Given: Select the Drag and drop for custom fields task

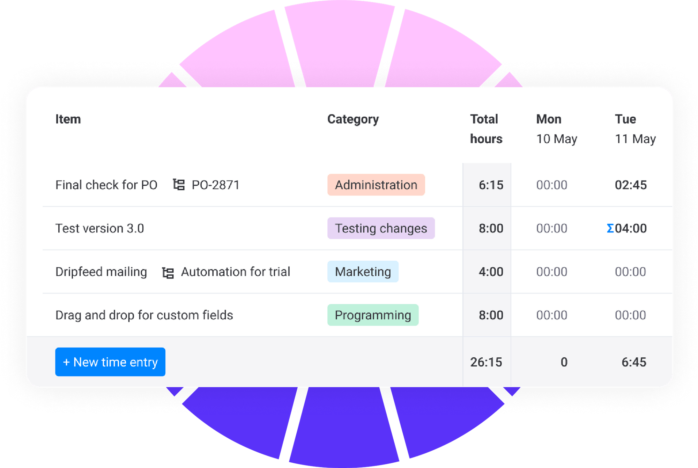Looking at the screenshot, I should tap(144, 315).
